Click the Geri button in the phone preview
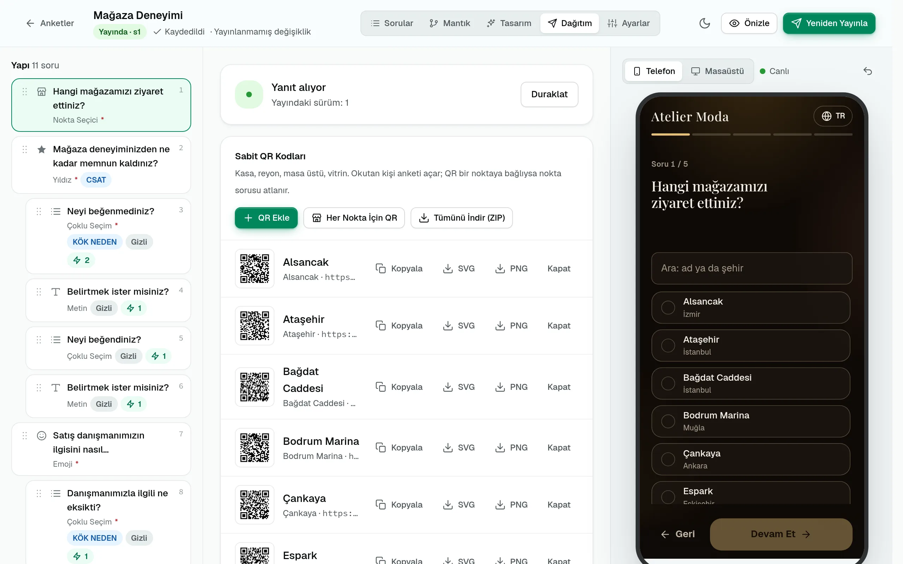Viewport: 903px width, 564px height. click(678, 534)
